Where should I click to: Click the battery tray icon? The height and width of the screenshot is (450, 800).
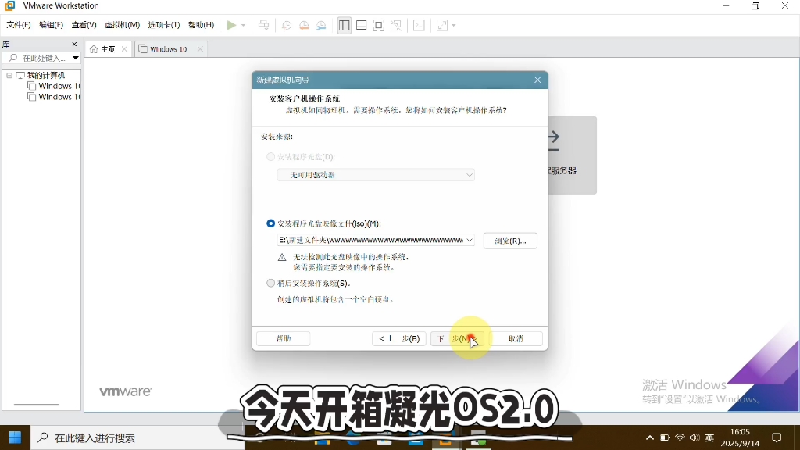tap(665, 437)
